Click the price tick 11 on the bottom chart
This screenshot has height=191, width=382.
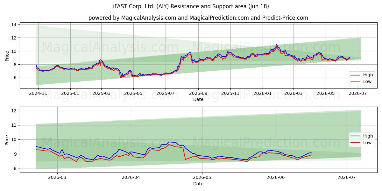(15, 125)
